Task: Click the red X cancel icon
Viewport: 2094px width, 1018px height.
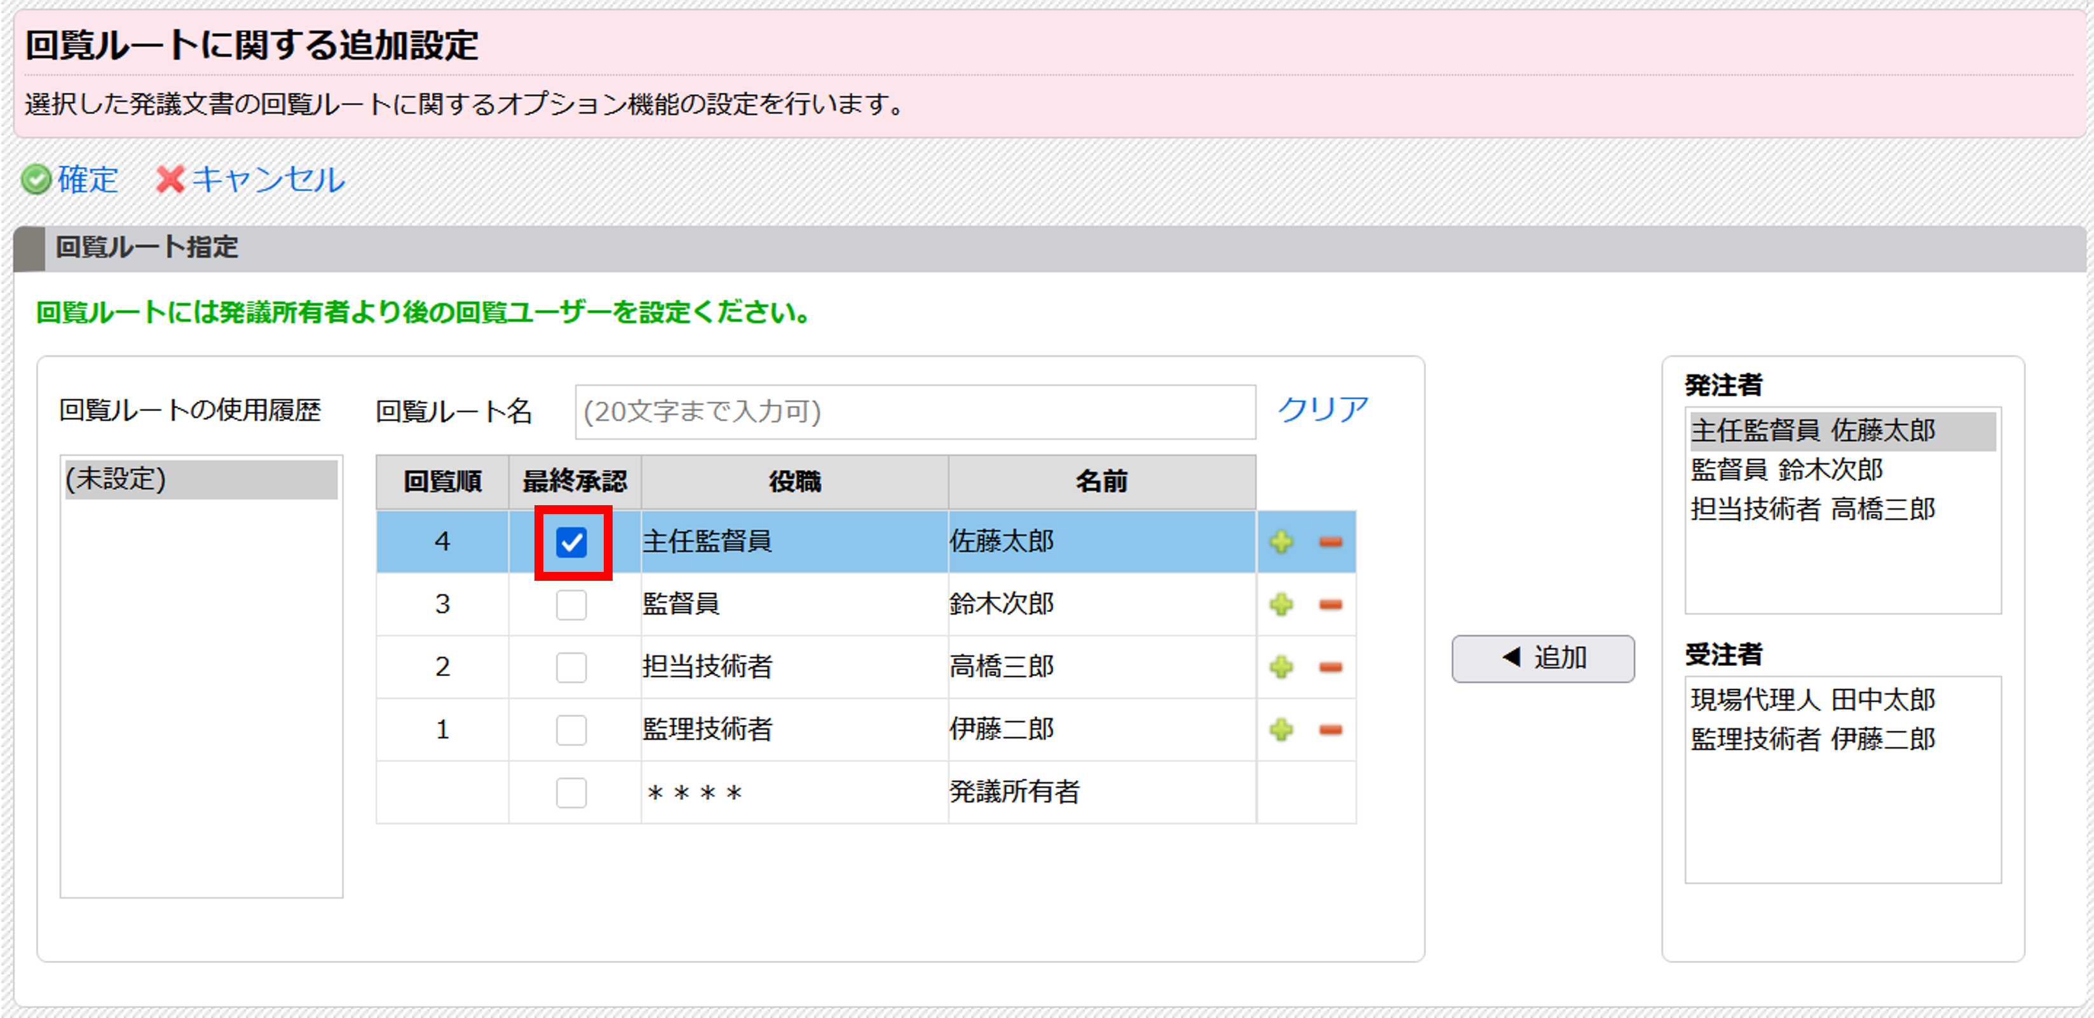Action: point(170,180)
